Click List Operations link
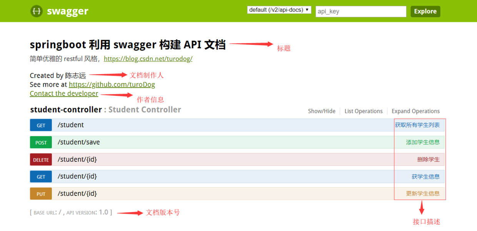This screenshot has width=477, height=231. (364, 111)
